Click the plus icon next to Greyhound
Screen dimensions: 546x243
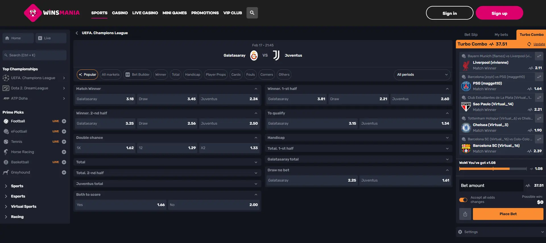click(64, 172)
